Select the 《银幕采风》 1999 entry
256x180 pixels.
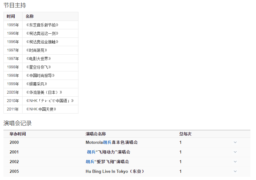[50, 84]
